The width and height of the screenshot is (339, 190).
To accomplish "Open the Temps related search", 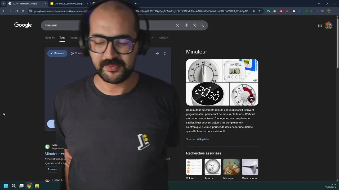I will pyautogui.click(x=213, y=169).
